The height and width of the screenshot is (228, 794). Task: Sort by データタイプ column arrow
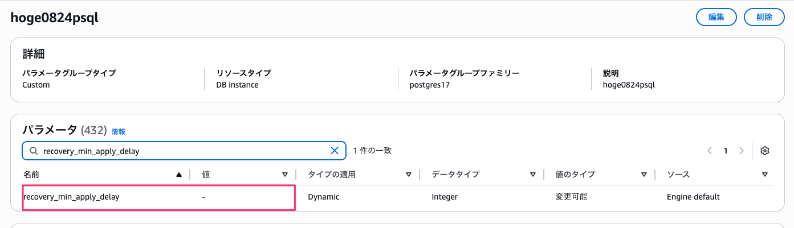pyautogui.click(x=533, y=175)
